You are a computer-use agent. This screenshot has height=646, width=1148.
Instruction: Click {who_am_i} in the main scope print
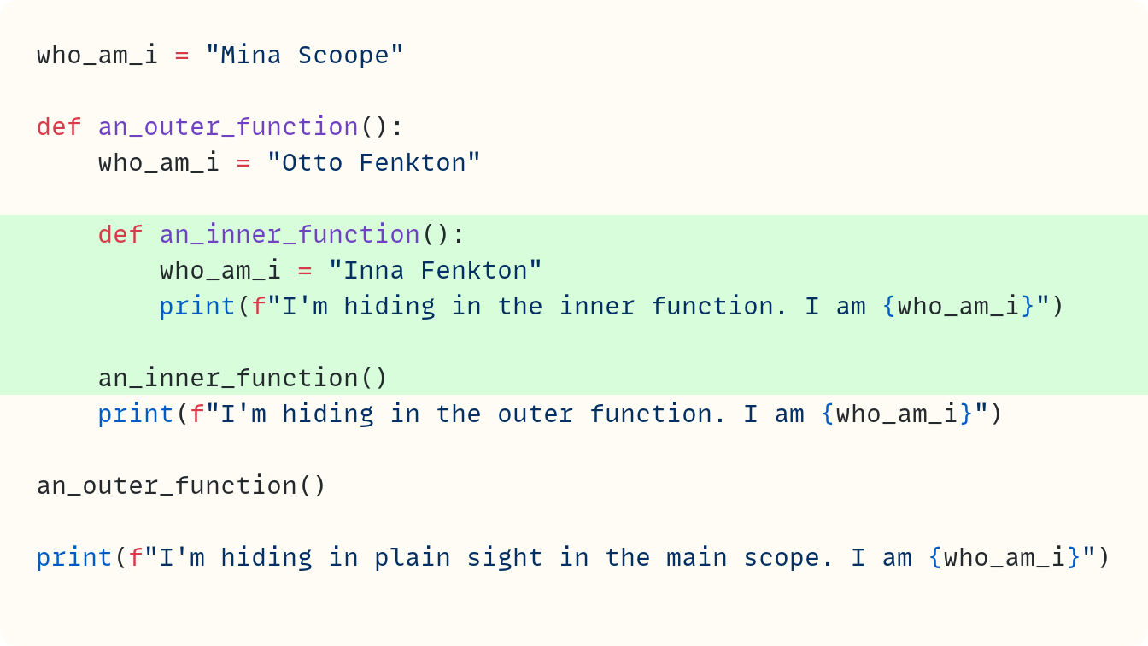[1005, 557]
